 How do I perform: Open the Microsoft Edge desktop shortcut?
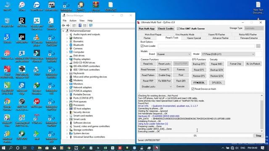22,89
